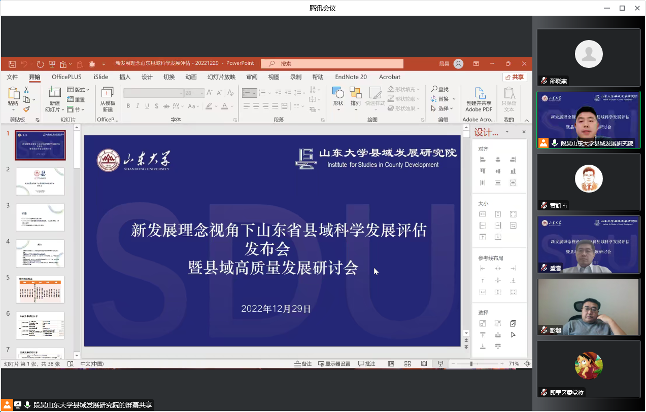The width and height of the screenshot is (646, 412).
Task: Expand the Select (选择) dropdown
Action: pos(443,108)
